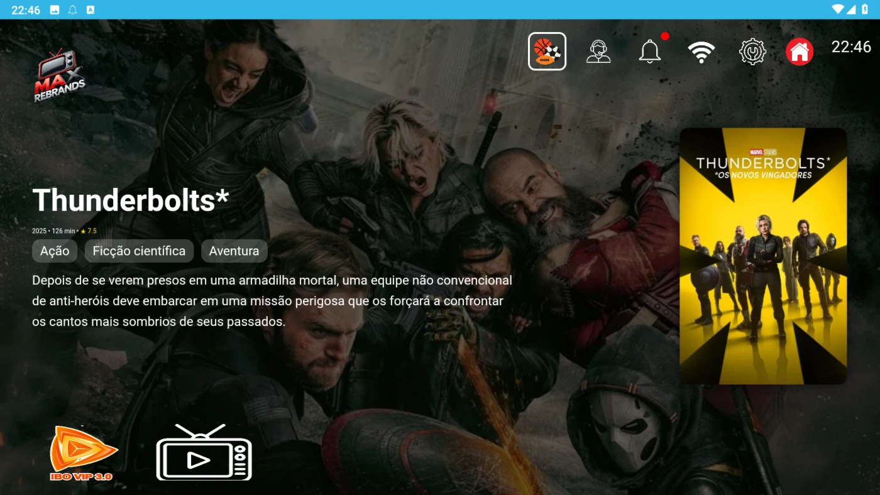This screenshot has height=495, width=880.
Task: Click the app's 22:46 clock display
Action: (851, 47)
